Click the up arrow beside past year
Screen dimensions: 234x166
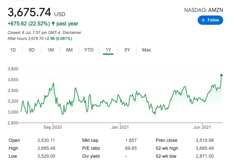pyautogui.click(x=53, y=23)
